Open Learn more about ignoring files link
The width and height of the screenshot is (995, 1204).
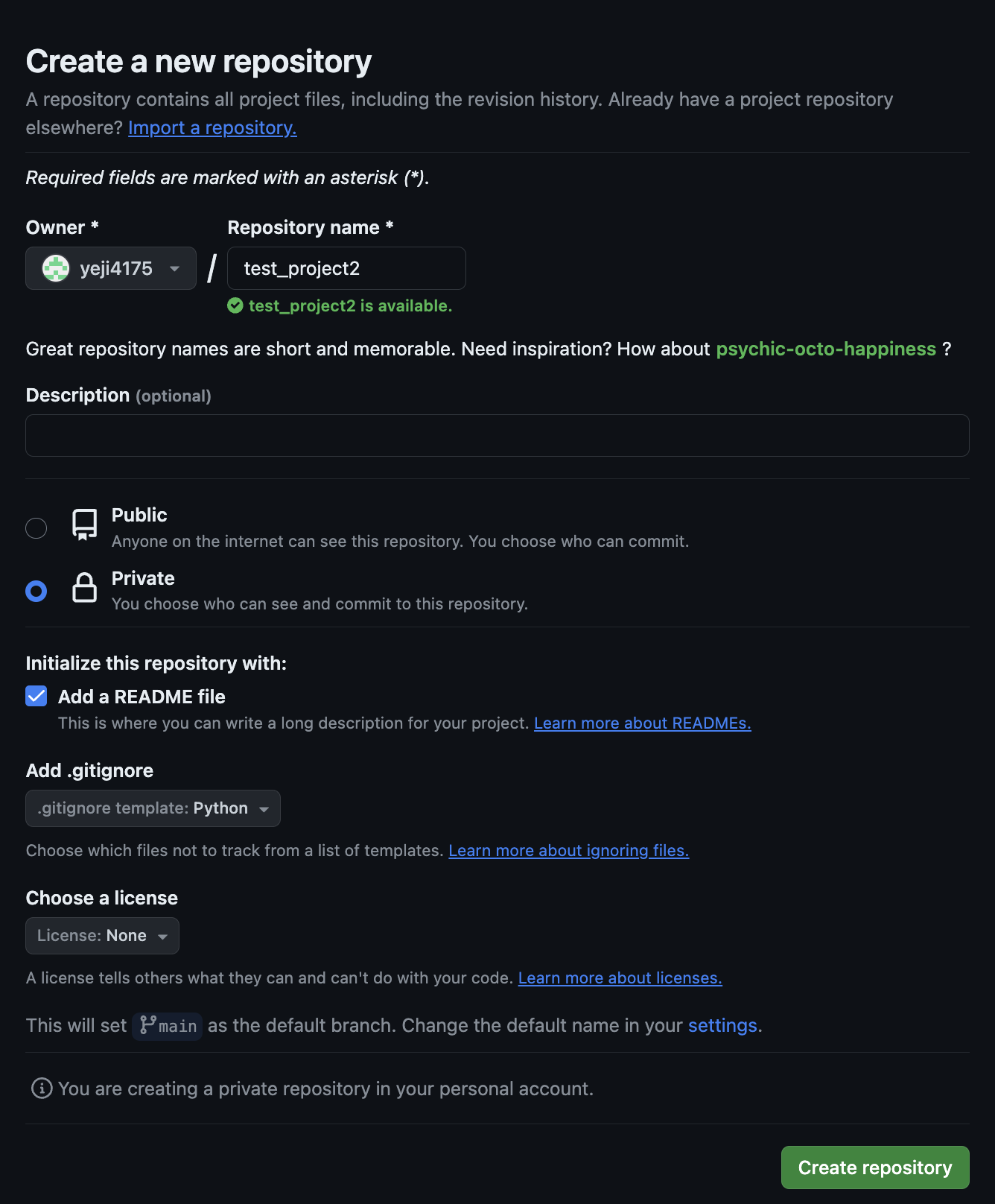click(x=568, y=851)
